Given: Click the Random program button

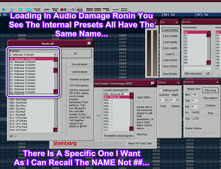Looking at the screenshot, I should (80, 79).
